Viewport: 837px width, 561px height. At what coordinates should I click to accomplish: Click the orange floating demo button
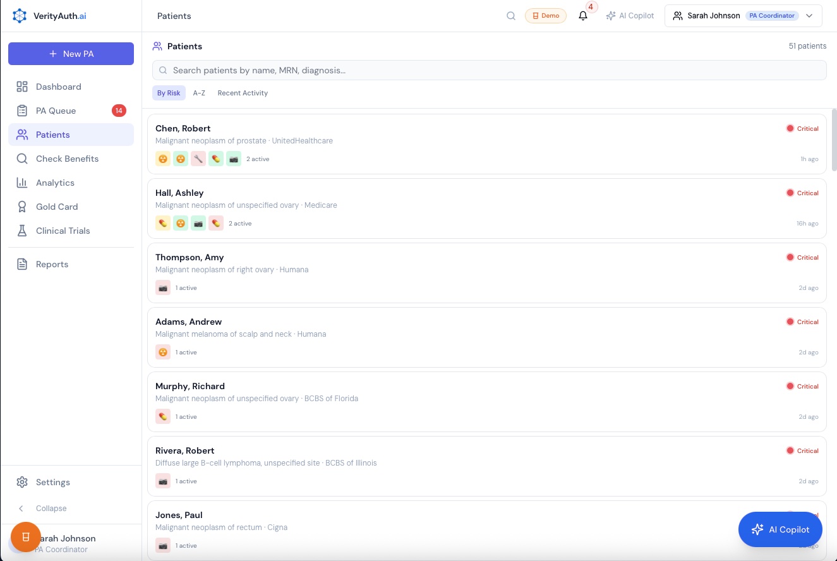(x=26, y=537)
